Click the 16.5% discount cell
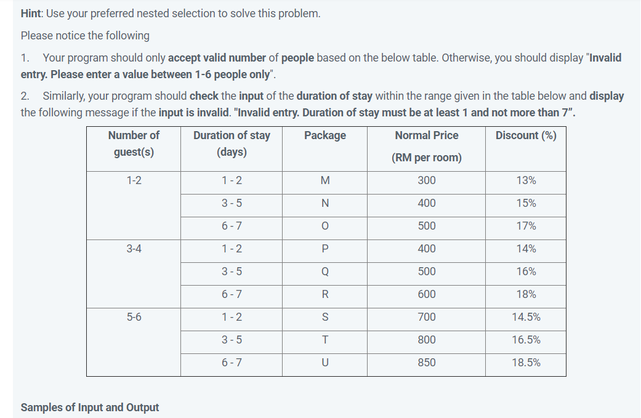Image resolution: width=641 pixels, height=418 pixels. (526, 342)
